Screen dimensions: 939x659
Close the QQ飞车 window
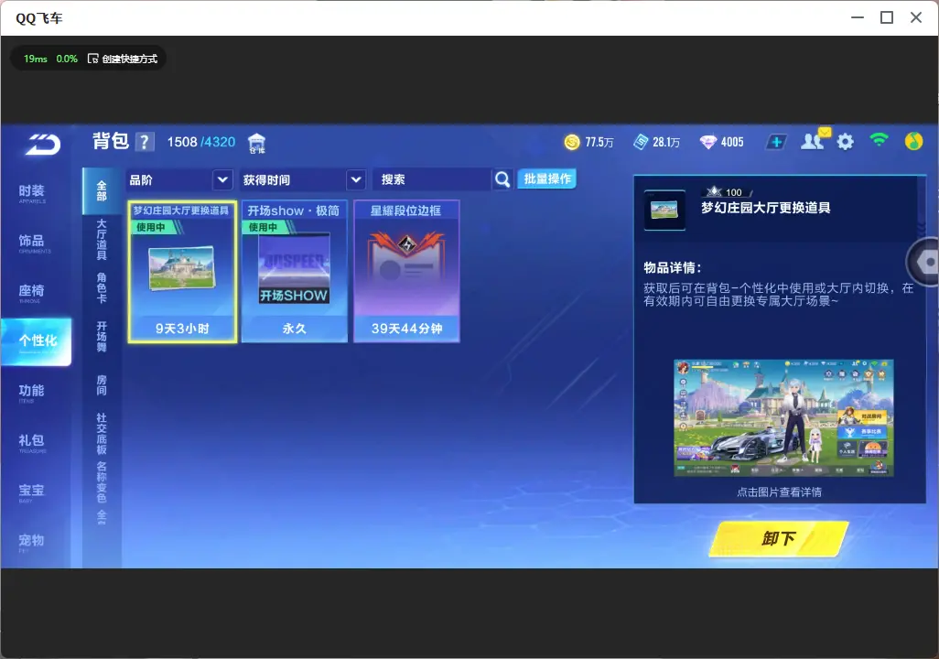915,18
